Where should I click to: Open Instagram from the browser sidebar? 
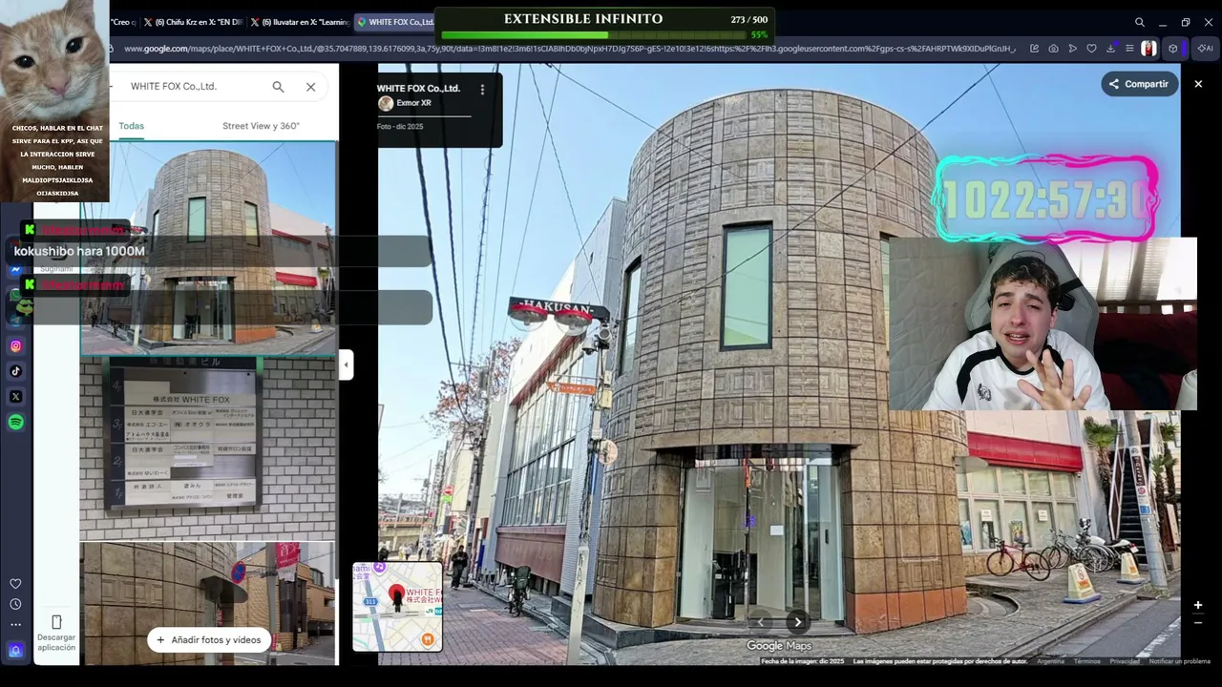(15, 346)
